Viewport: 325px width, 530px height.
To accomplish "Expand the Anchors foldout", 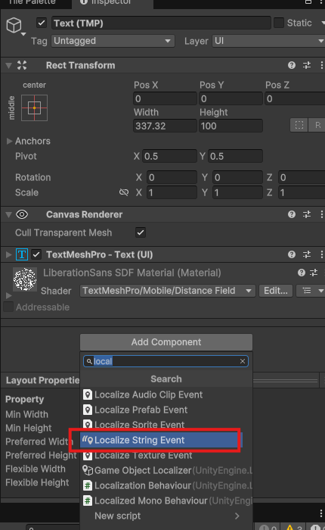I will tap(10, 141).
